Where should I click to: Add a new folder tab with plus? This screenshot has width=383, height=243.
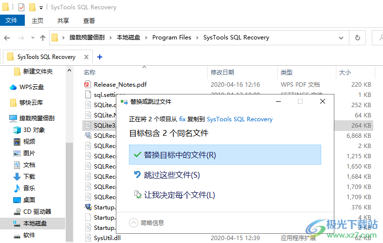(x=100, y=57)
